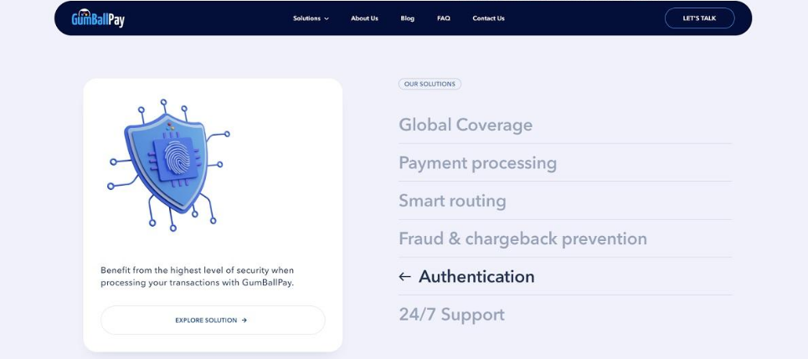
Task: Navigate to the FAQ page
Action: (444, 18)
